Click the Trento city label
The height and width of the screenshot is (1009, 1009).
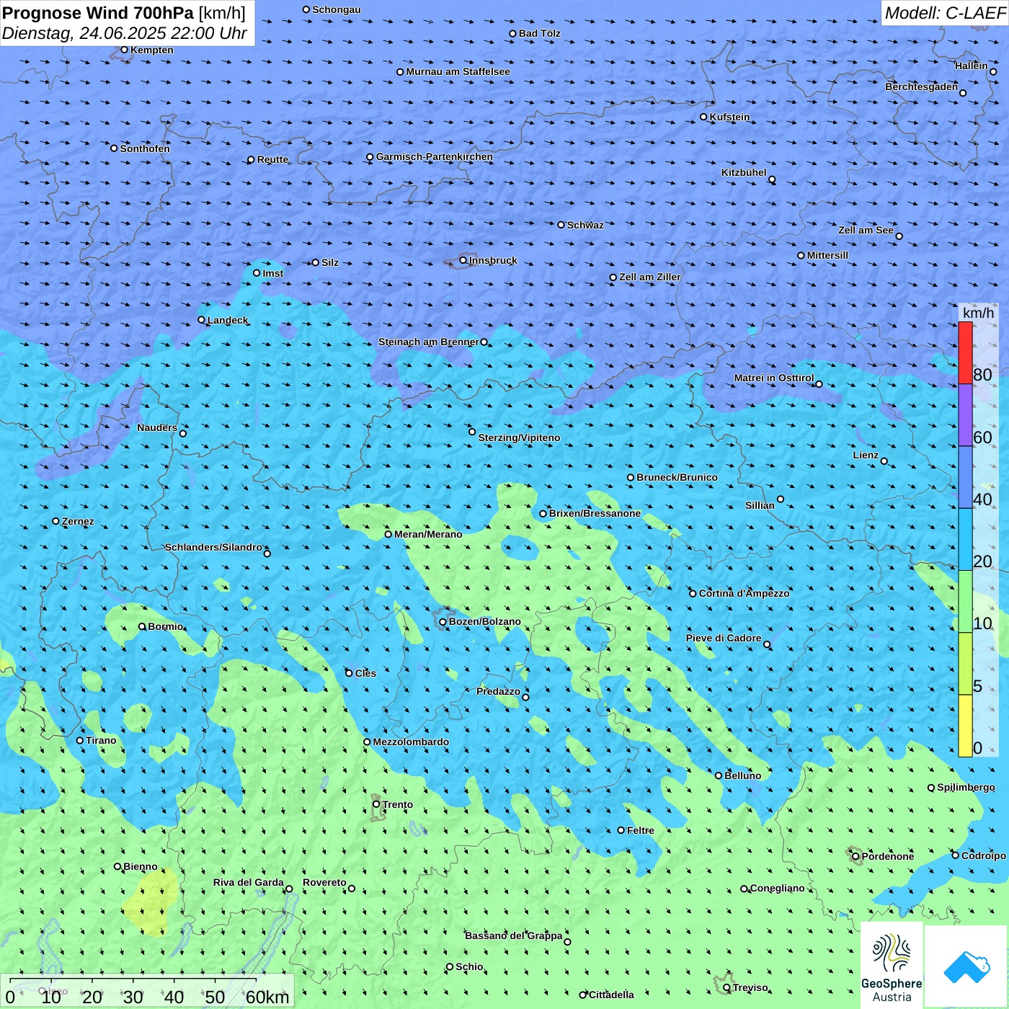[398, 804]
